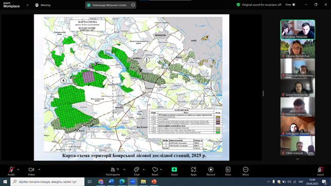Unmute microphone with the Audio button
This screenshot has width=331, height=186.
[x=11, y=171]
